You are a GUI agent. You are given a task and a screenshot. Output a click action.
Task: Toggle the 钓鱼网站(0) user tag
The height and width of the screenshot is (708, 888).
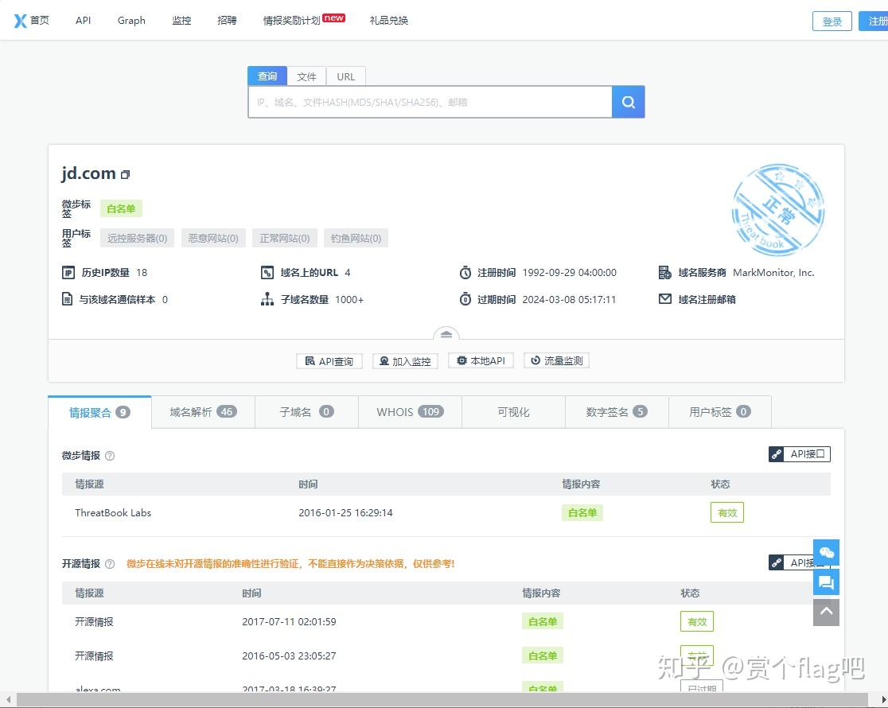pos(356,238)
